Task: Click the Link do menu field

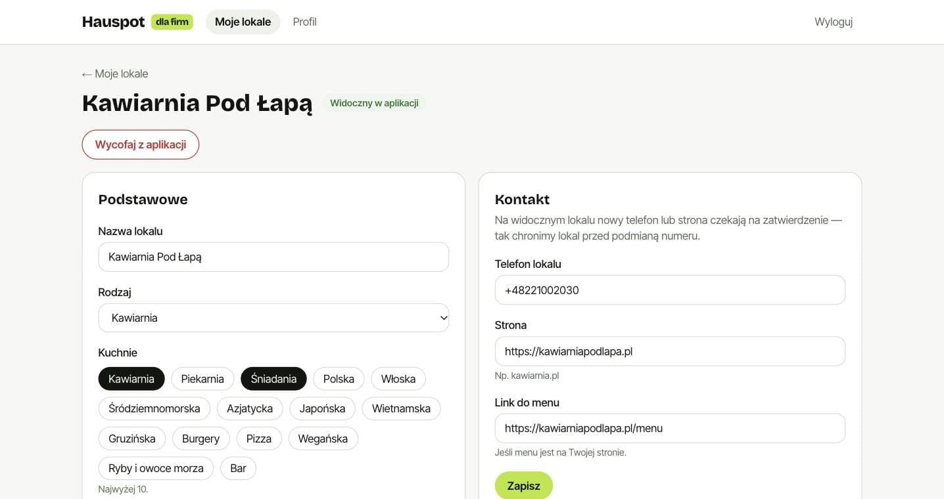Action: 670,428
